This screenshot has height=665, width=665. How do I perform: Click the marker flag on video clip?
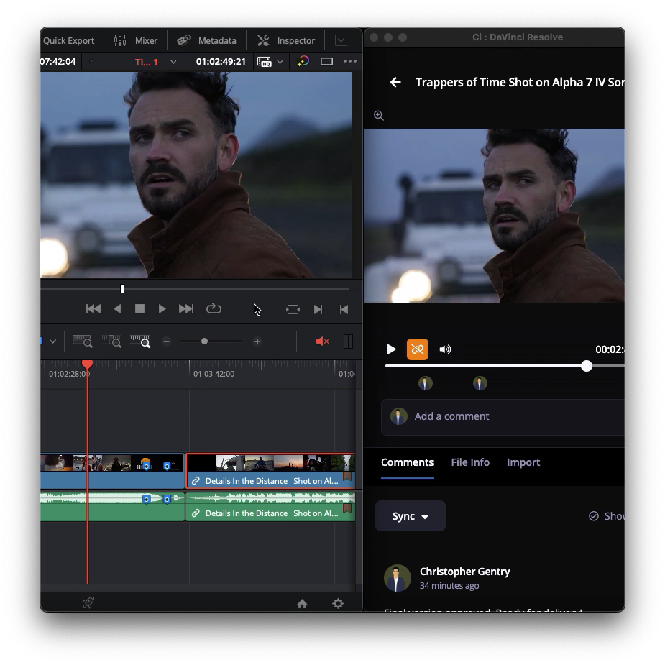(347, 476)
